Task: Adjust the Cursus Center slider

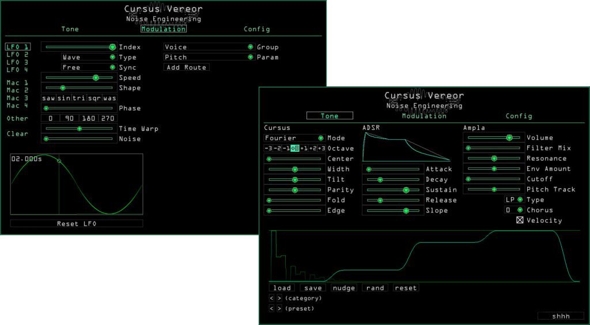Action: [294, 159]
